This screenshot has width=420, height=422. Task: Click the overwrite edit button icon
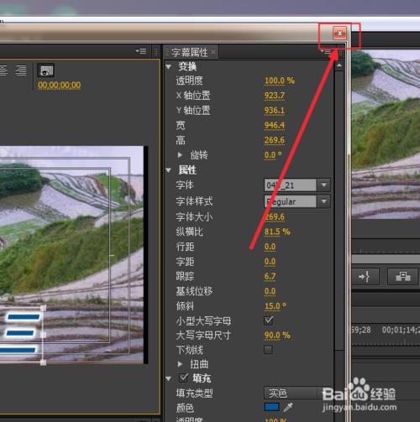click(x=403, y=277)
